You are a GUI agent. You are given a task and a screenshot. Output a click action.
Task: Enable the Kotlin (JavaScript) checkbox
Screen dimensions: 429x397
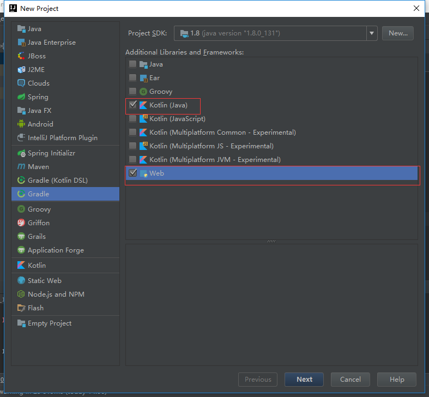(132, 118)
